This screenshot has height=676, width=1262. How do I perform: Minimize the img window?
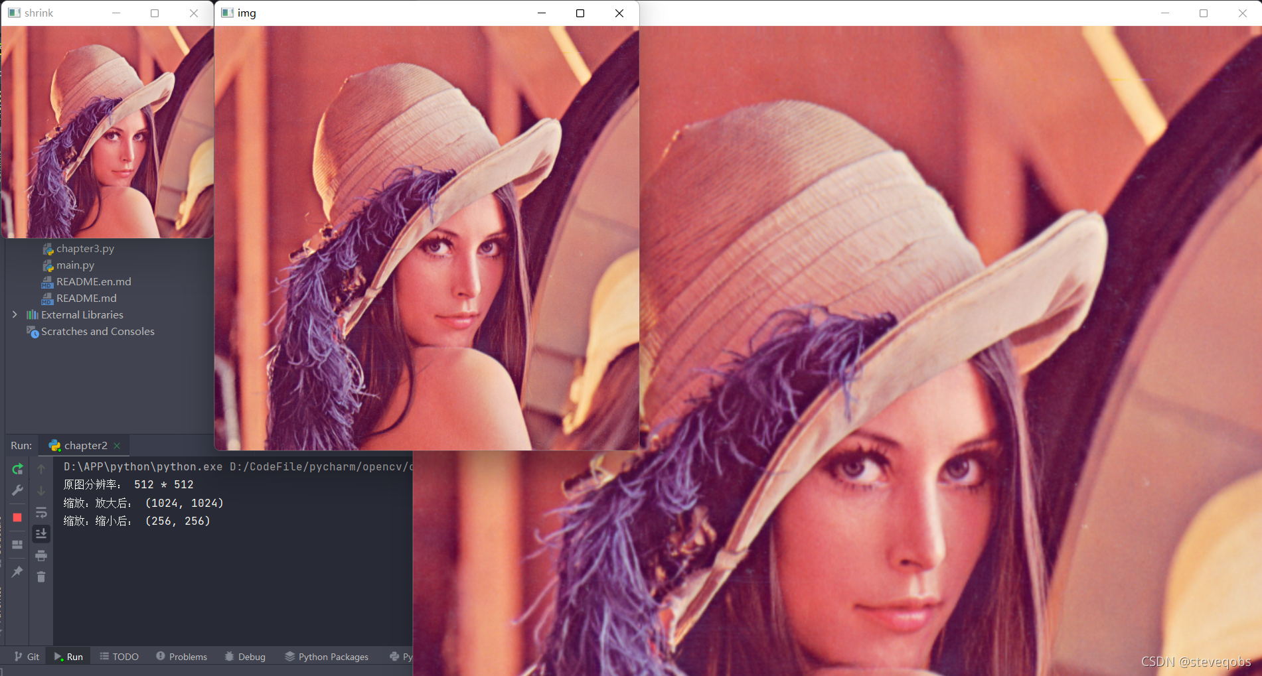[542, 13]
